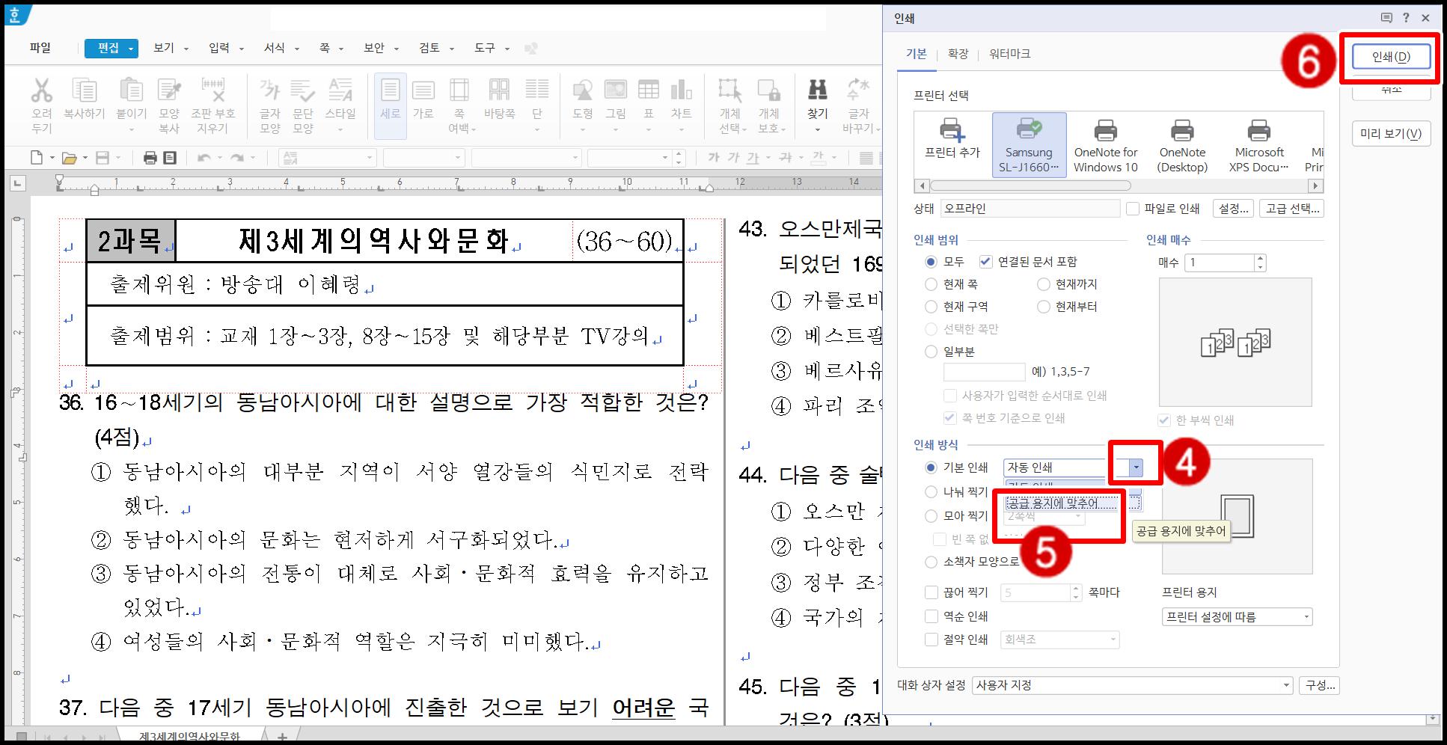
Task: Set page orientation to 세로 (portrait)
Action: click(391, 91)
